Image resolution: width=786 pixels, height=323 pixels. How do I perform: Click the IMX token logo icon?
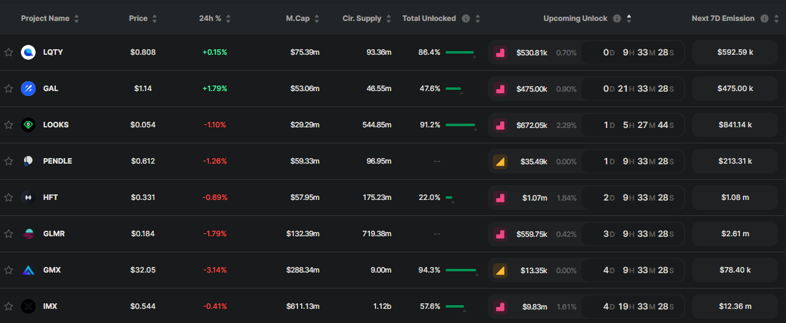tap(28, 306)
